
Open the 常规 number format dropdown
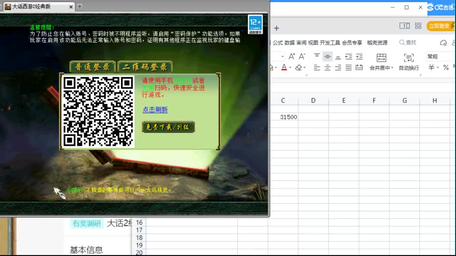coord(440,57)
